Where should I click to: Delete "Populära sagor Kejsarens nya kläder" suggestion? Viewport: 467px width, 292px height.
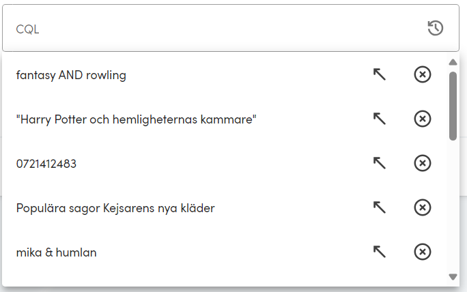tap(423, 207)
